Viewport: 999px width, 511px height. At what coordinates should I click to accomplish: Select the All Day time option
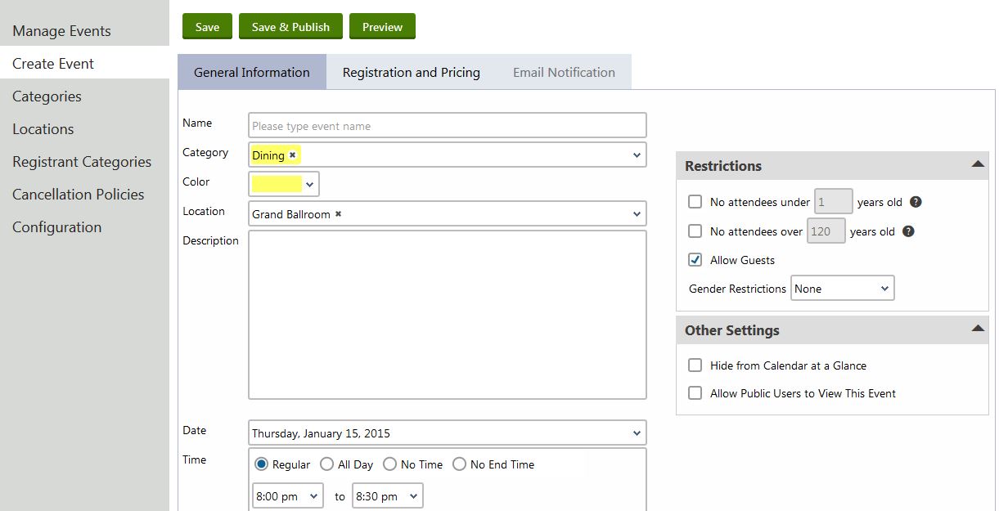tap(326, 464)
